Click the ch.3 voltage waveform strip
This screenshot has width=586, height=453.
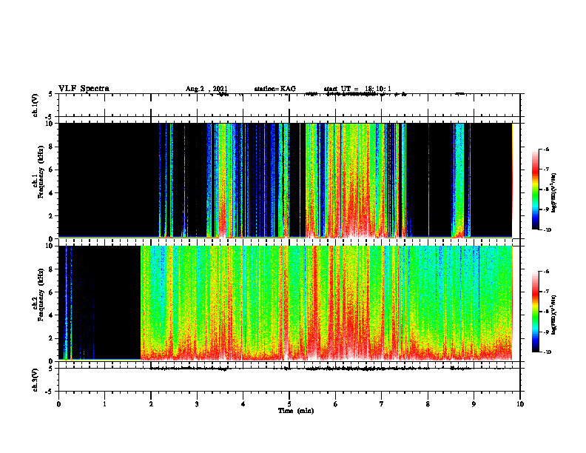tap(289, 380)
